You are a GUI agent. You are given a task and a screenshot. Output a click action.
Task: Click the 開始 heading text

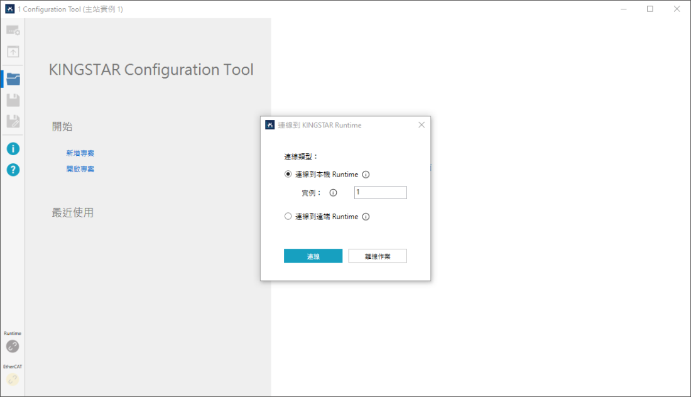[x=62, y=126]
